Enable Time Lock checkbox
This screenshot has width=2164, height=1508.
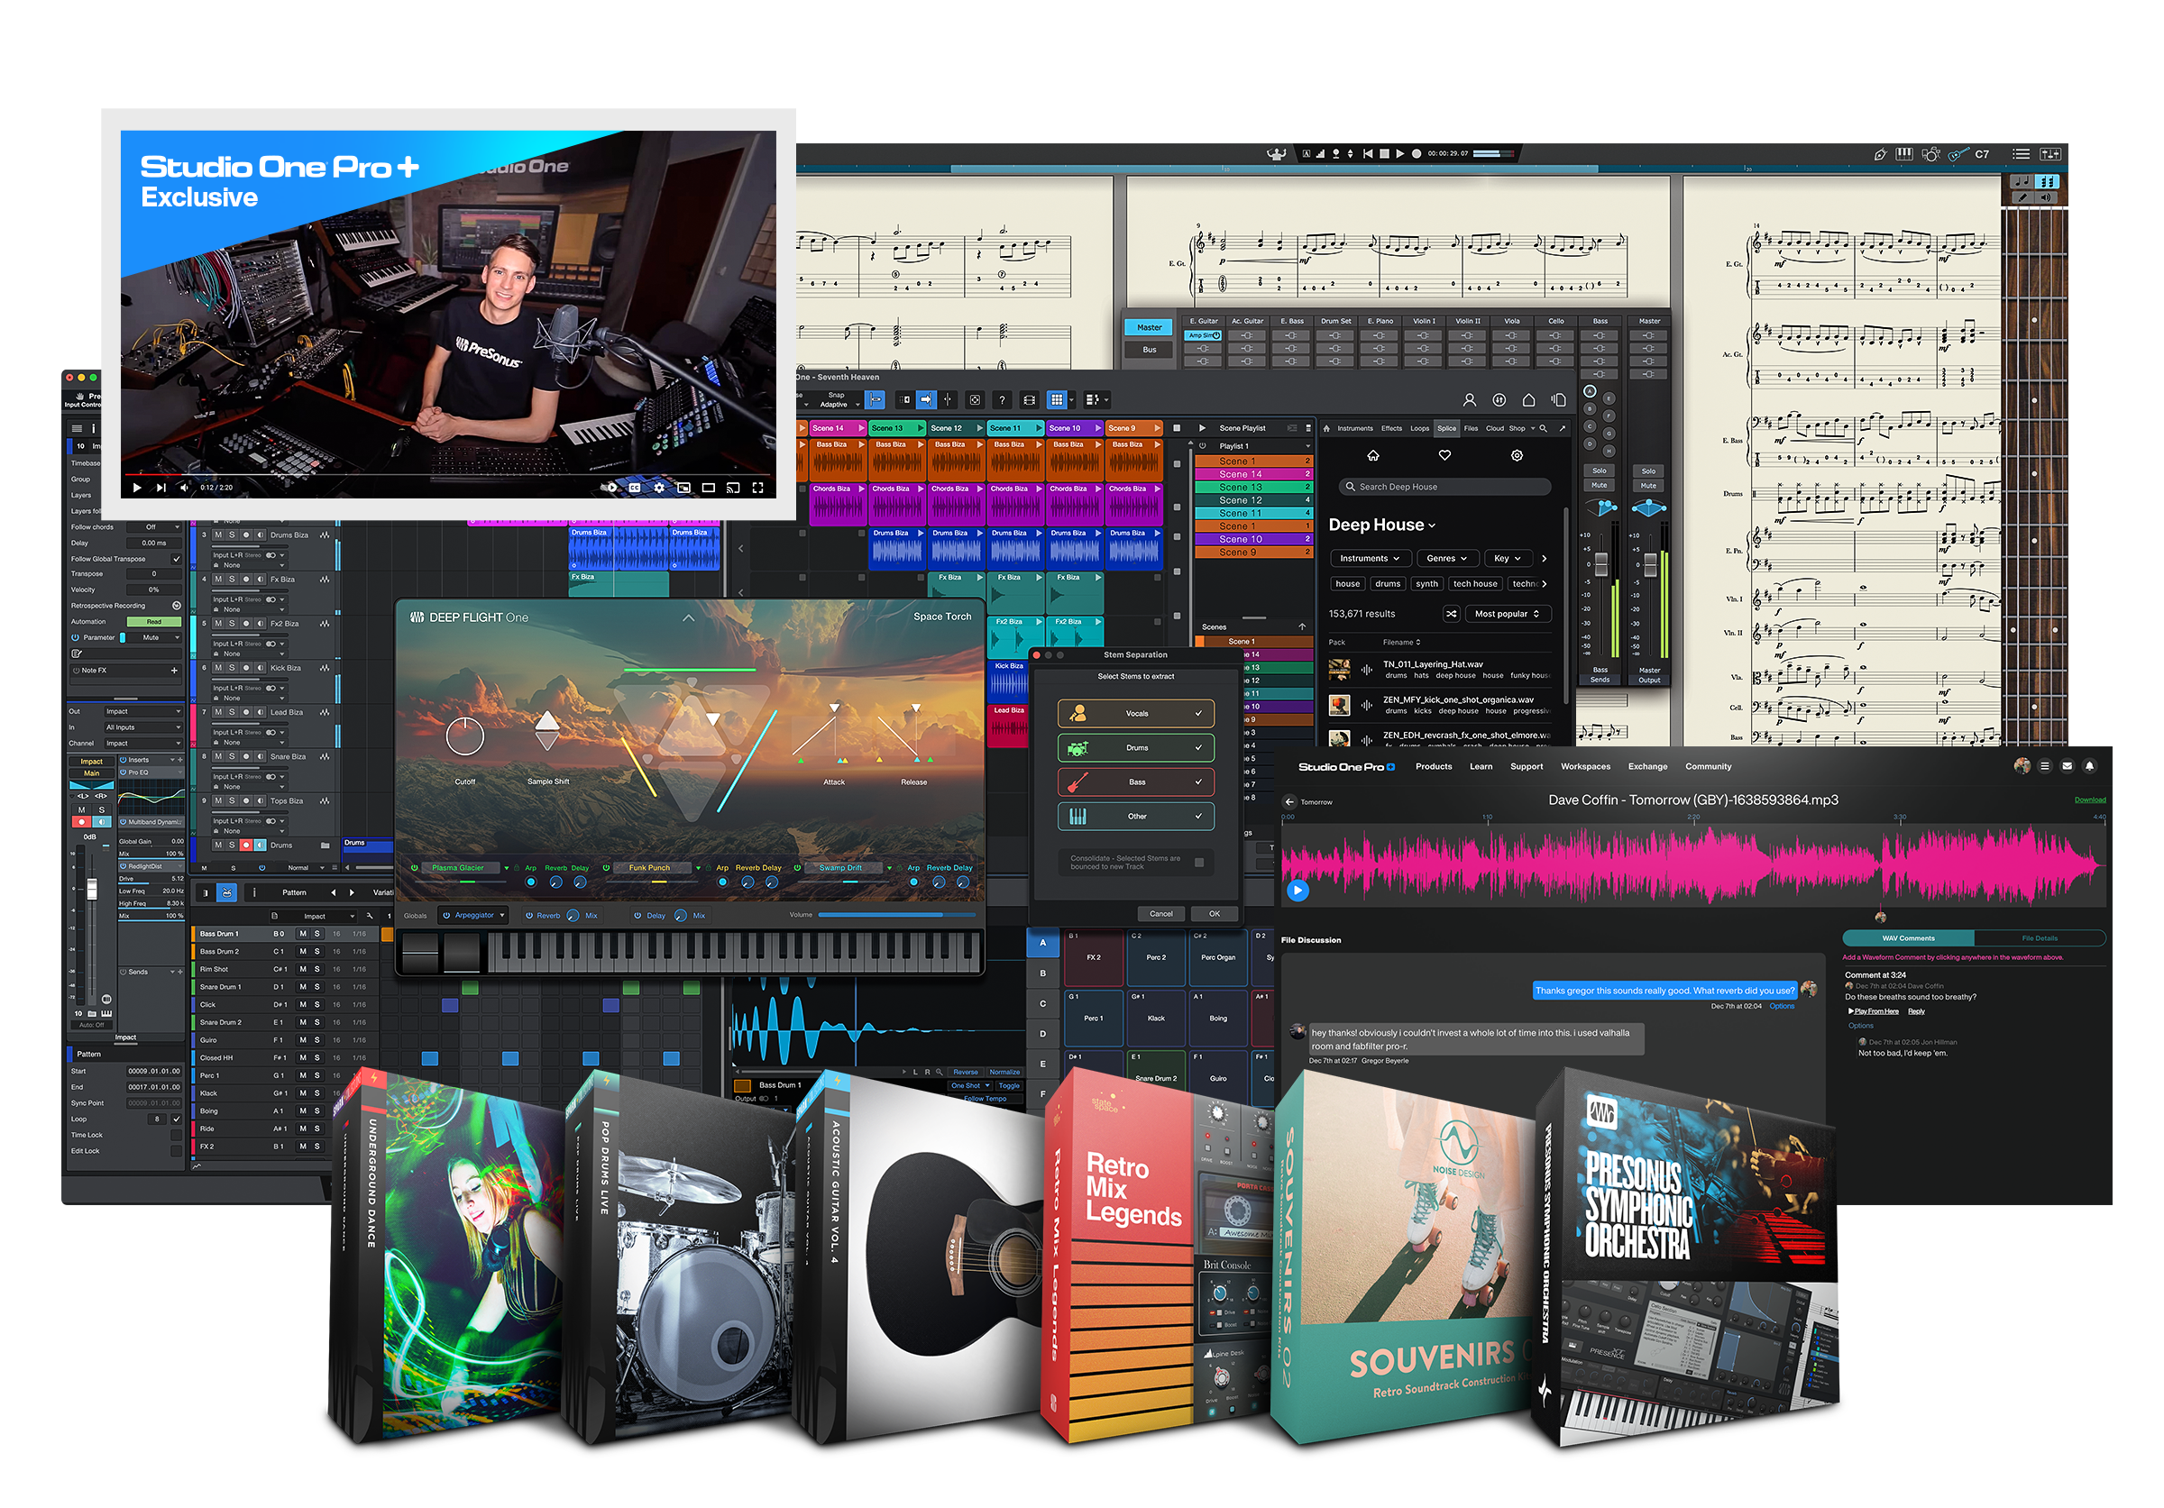point(176,1136)
